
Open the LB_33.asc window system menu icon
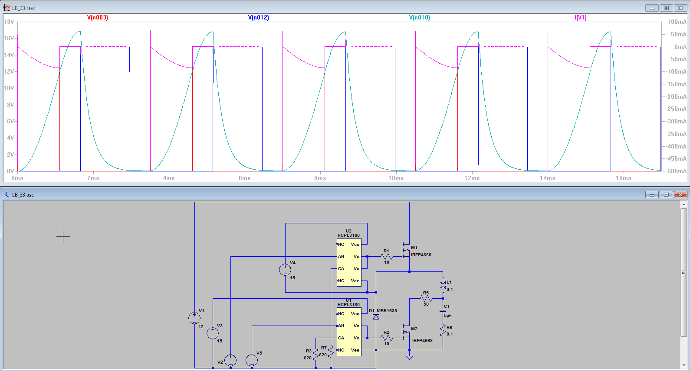click(x=7, y=195)
